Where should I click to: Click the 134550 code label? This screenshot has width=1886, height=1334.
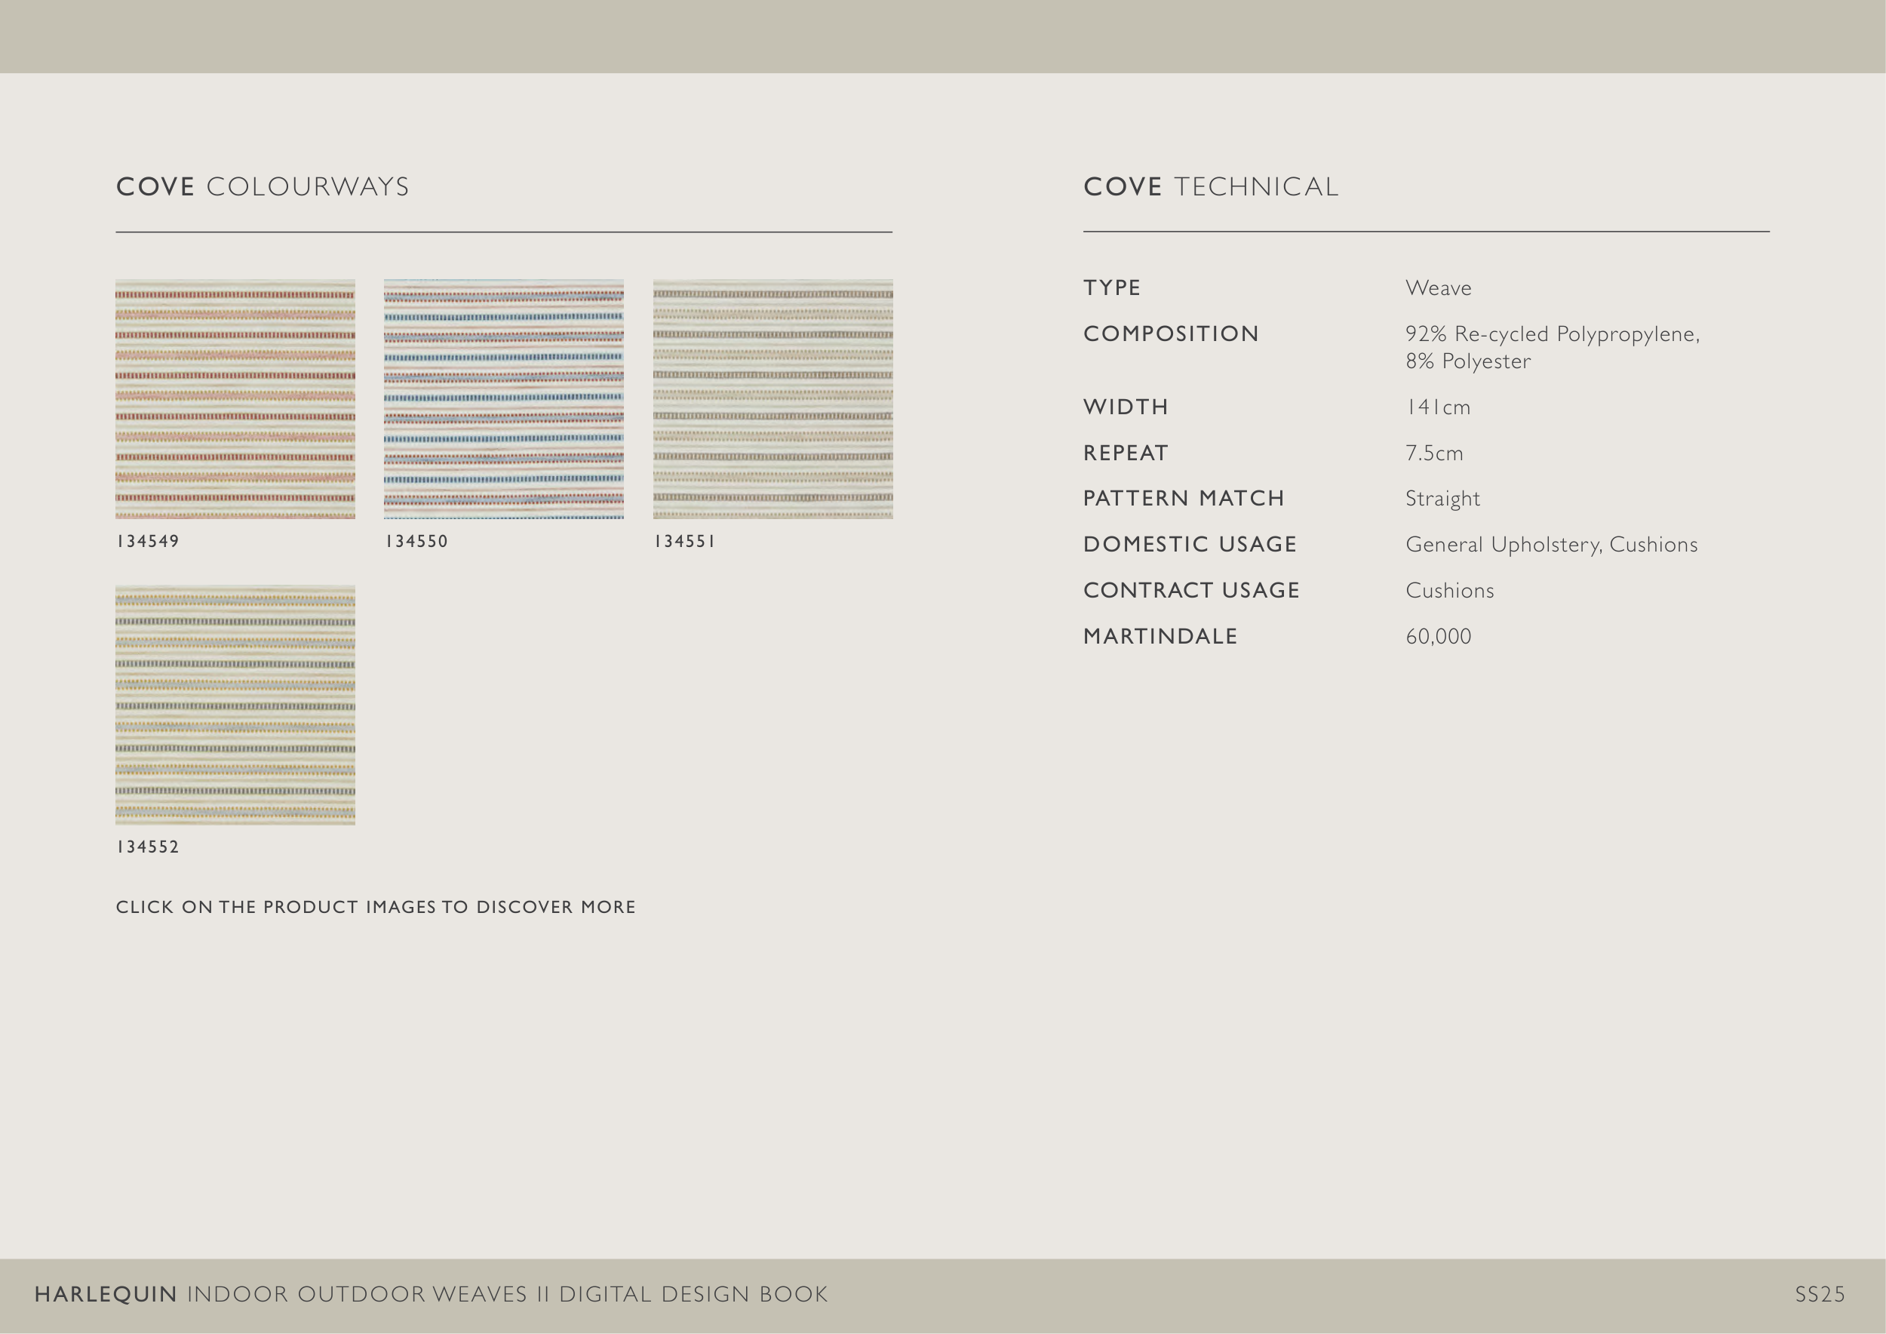(416, 541)
